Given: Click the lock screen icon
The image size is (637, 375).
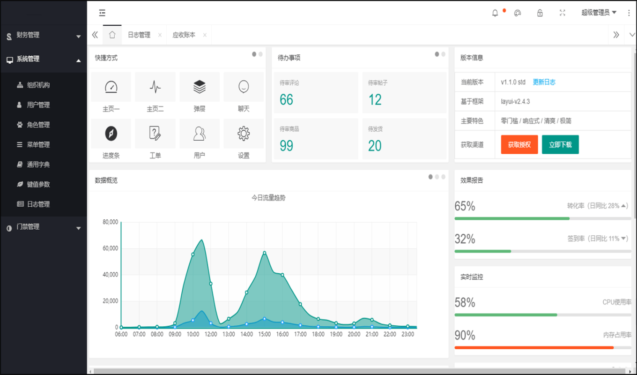Looking at the screenshot, I should pyautogui.click(x=540, y=13).
